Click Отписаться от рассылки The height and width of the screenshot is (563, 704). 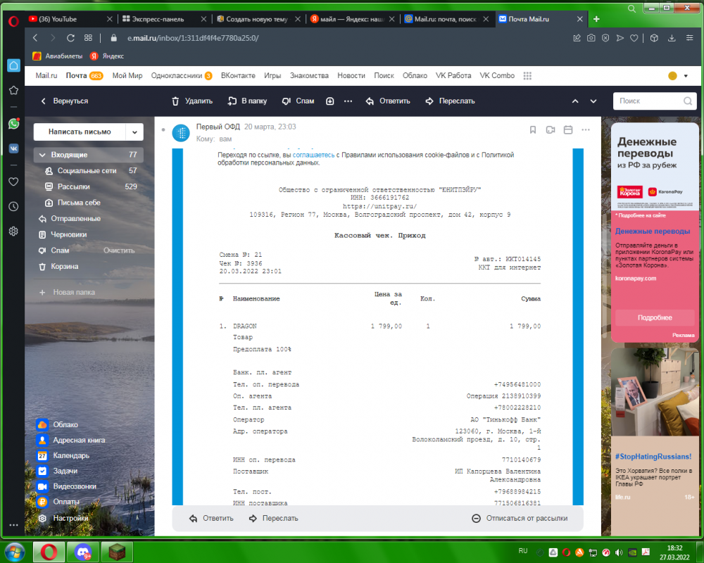[x=520, y=519]
